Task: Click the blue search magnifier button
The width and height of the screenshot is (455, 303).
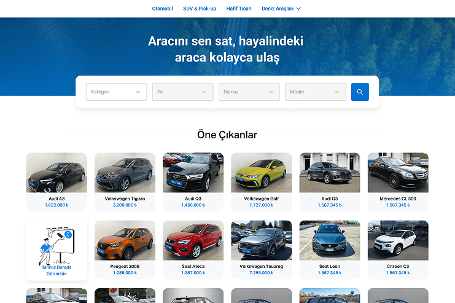Action: pos(360,92)
